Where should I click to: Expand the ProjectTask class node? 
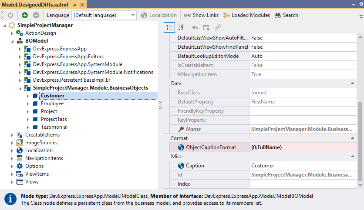(28, 120)
